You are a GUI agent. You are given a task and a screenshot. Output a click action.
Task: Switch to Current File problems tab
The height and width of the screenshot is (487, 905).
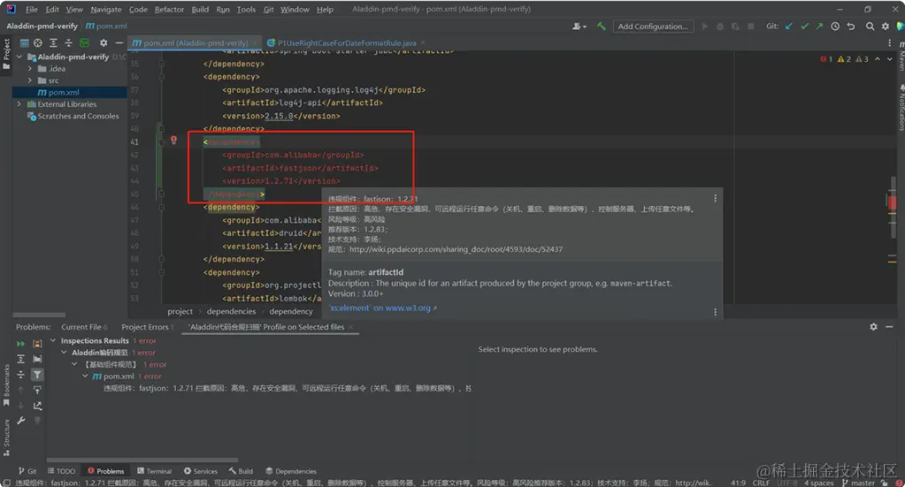tap(84, 327)
